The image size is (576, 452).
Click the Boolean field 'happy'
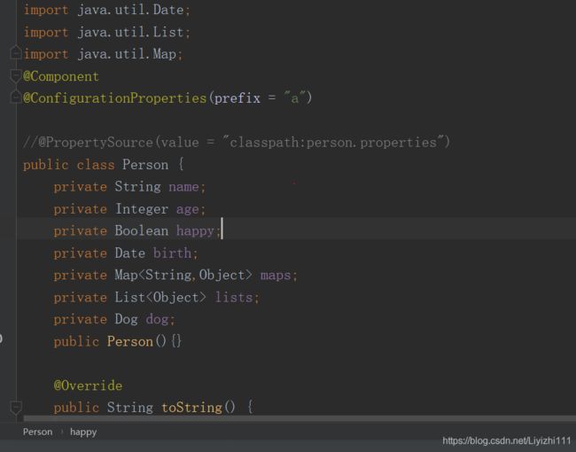(x=195, y=231)
